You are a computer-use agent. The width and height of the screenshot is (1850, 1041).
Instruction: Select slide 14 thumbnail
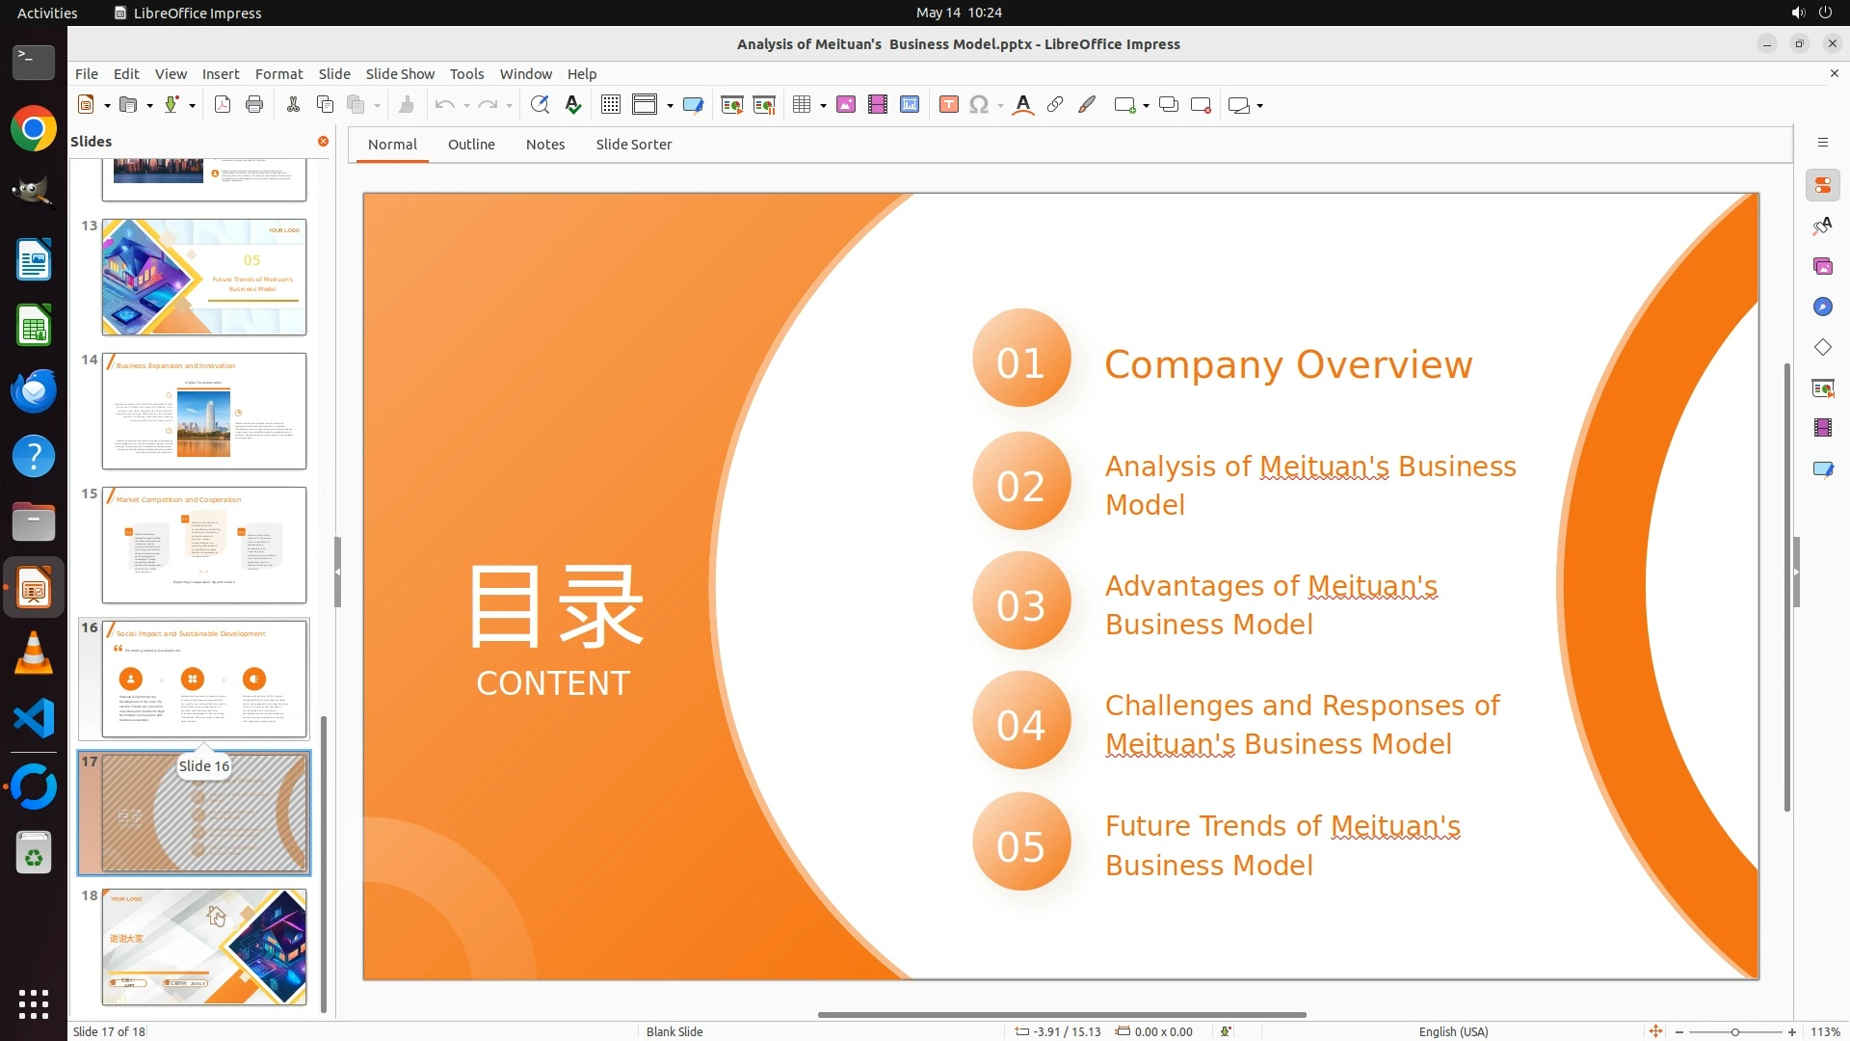point(204,412)
